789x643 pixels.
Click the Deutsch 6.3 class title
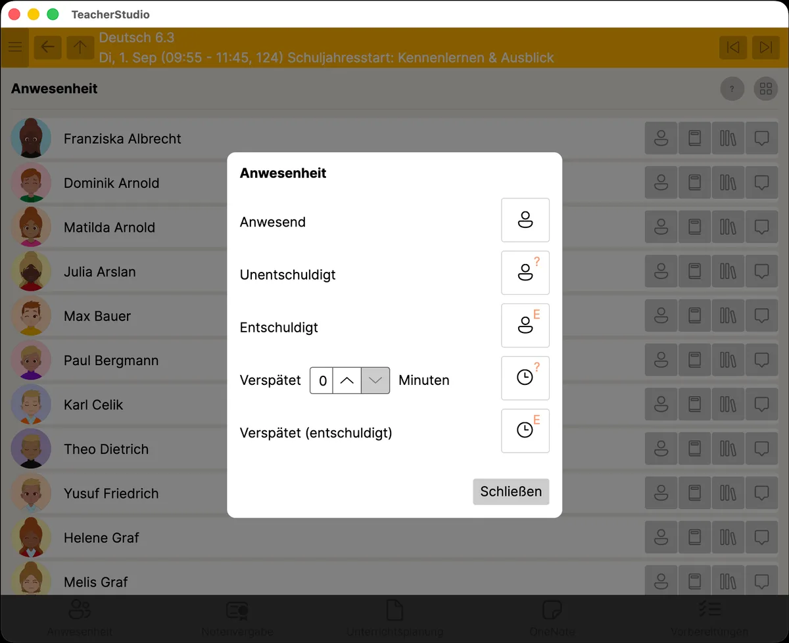[x=137, y=37]
